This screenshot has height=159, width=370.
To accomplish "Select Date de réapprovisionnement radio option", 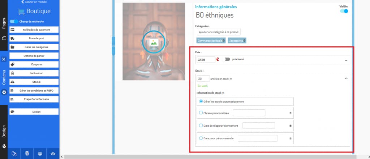I will pyautogui.click(x=201, y=126).
